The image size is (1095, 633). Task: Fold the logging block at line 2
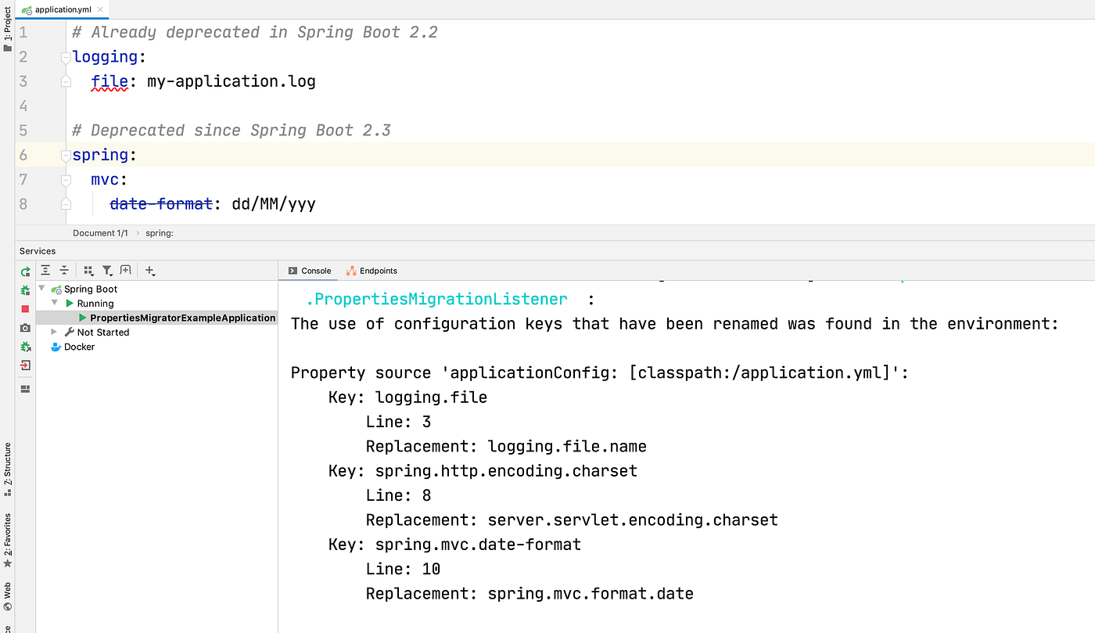coord(66,57)
